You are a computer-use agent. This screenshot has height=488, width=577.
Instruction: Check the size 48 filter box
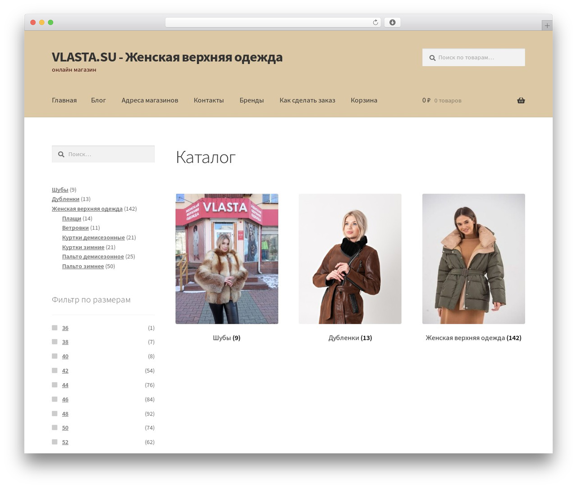pyautogui.click(x=55, y=413)
